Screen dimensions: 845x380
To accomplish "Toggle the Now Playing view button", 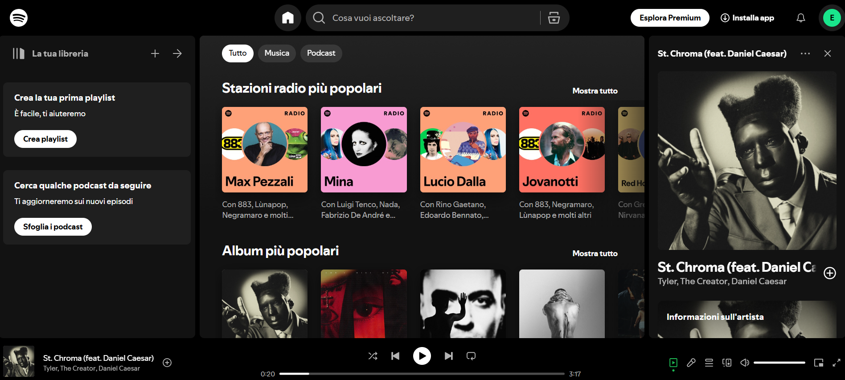I will [673, 363].
